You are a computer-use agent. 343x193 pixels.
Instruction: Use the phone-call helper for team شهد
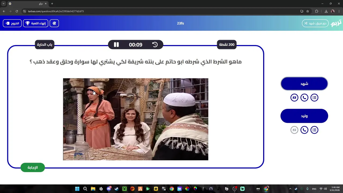(x=304, y=98)
